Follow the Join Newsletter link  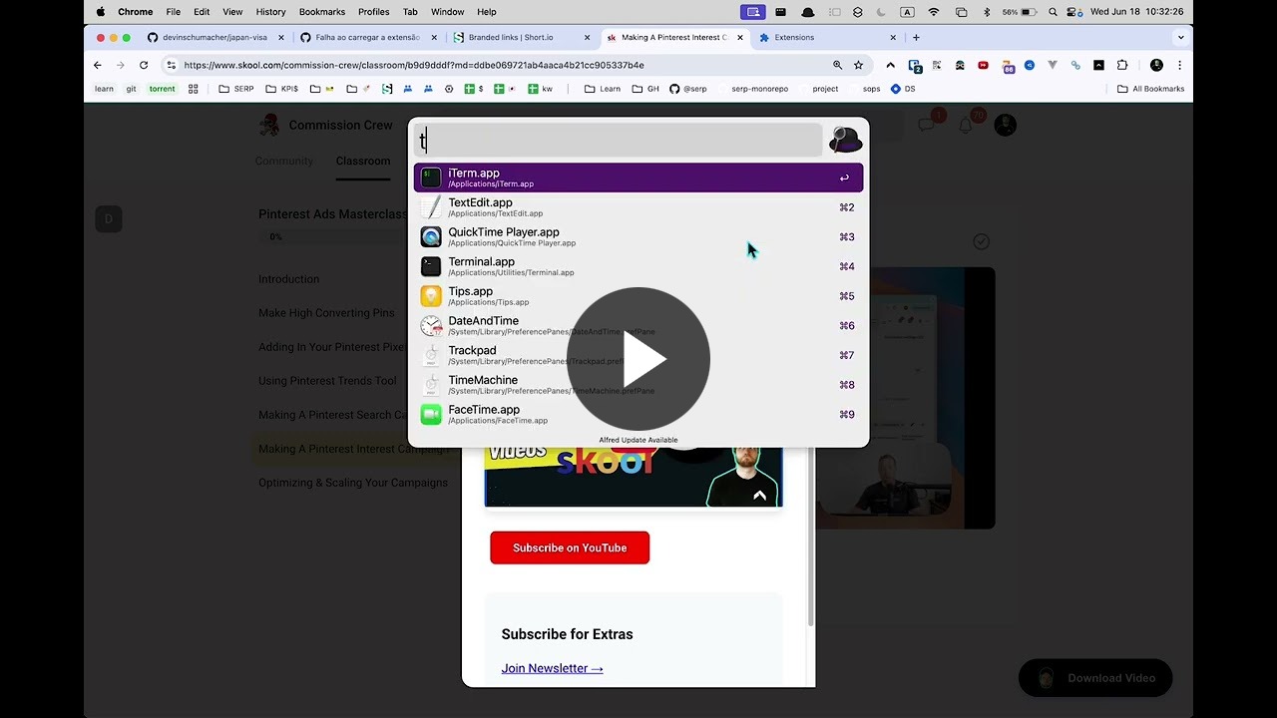552,668
